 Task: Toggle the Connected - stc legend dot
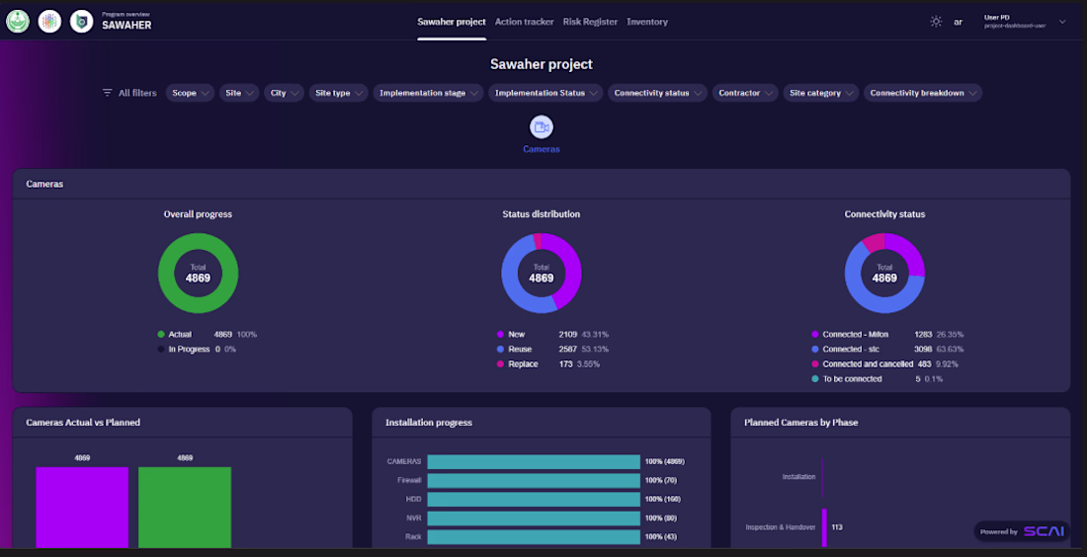[815, 350]
